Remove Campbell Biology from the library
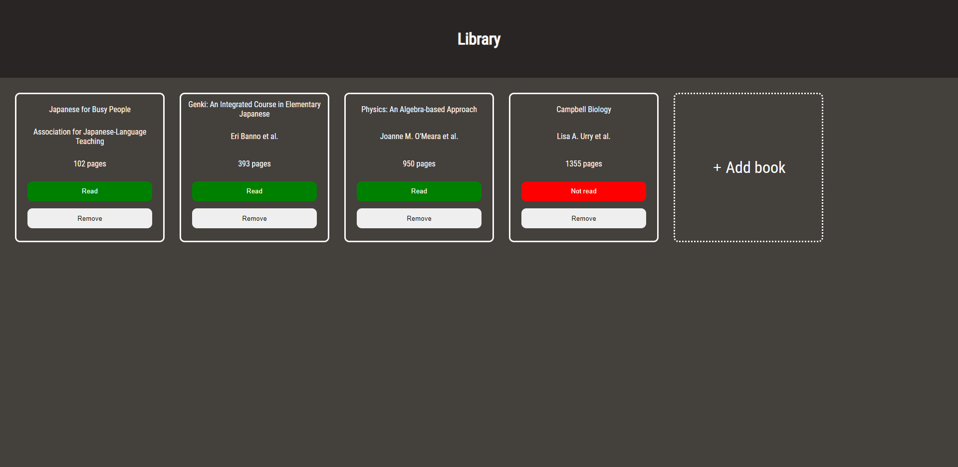This screenshot has width=958, height=467. (x=583, y=218)
